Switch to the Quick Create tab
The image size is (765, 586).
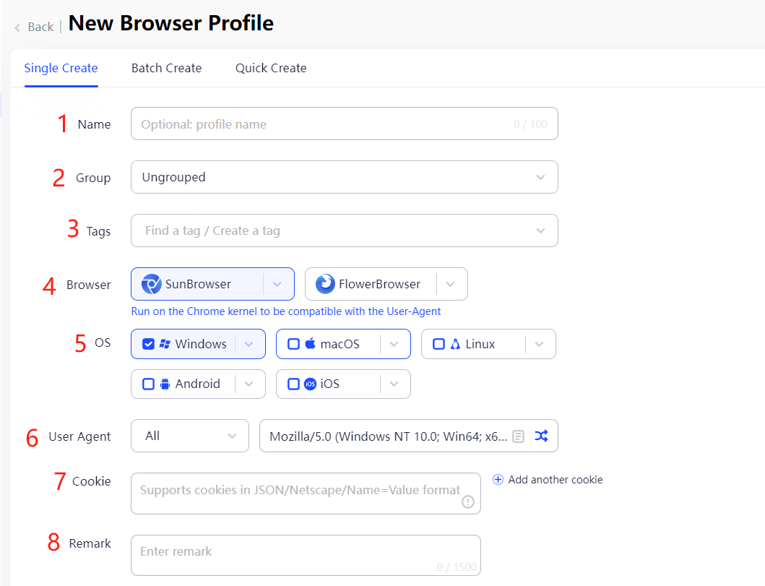[270, 68]
